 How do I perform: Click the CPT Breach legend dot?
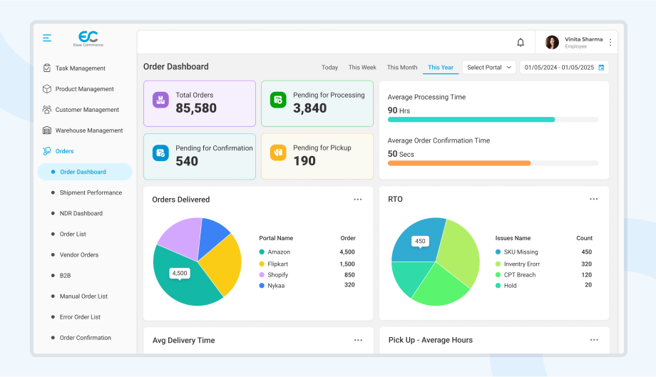(x=498, y=274)
